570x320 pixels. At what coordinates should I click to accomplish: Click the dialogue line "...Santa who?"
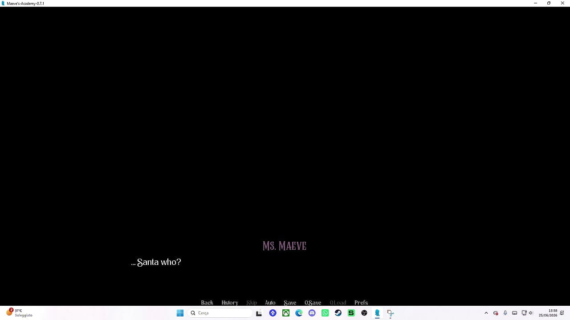(x=156, y=262)
